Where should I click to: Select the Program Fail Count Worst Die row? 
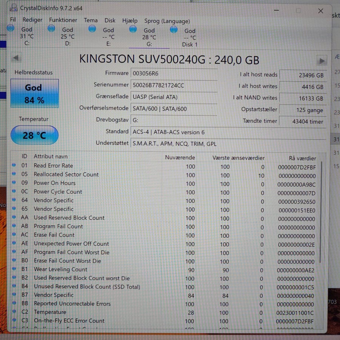[x=164, y=252]
